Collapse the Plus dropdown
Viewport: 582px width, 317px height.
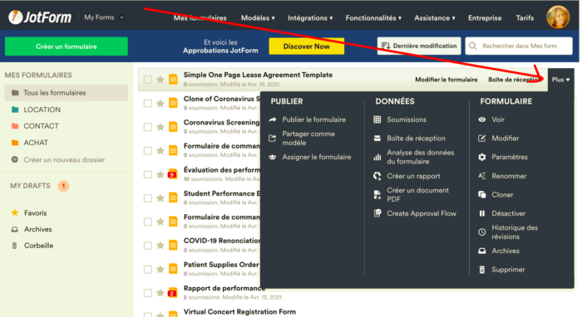pos(561,80)
